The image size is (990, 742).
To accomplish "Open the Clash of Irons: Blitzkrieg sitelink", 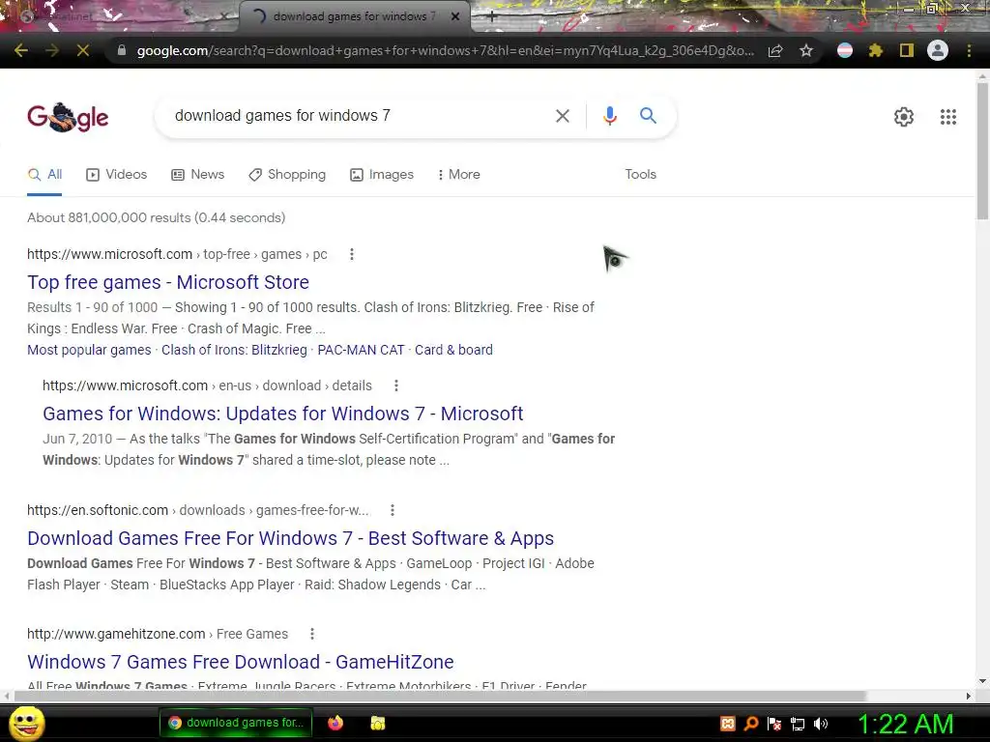I will pos(234,350).
